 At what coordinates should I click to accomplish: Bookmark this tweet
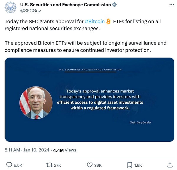[x=130, y=165]
